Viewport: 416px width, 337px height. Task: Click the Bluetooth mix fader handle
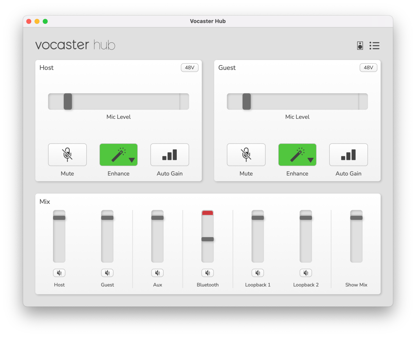208,239
